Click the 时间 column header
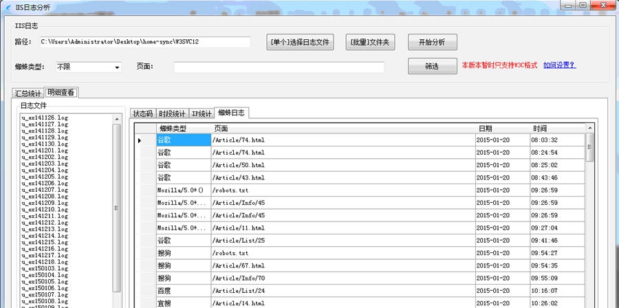 [557, 129]
